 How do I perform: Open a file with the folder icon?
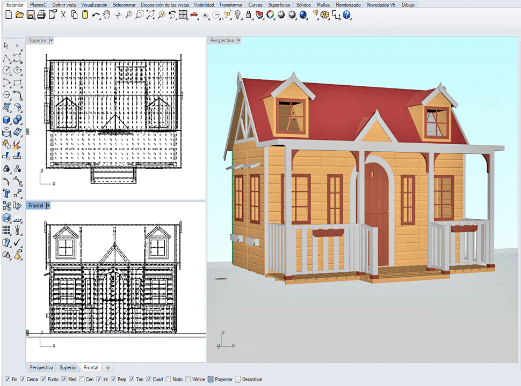(19, 14)
